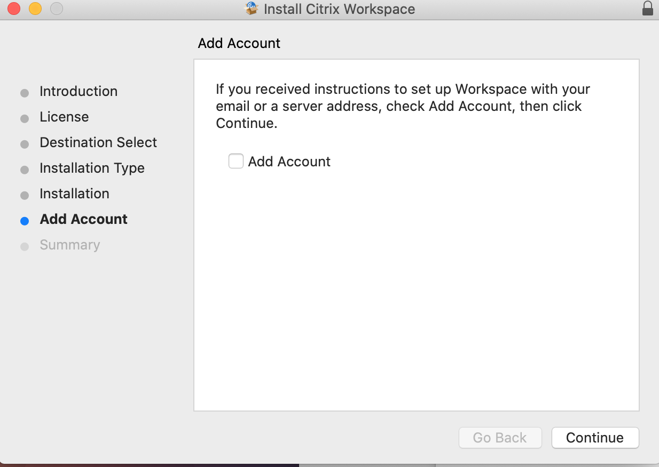Click the Install Citrix Workspace window title
Viewport: 659px width, 467px height.
[x=339, y=9]
